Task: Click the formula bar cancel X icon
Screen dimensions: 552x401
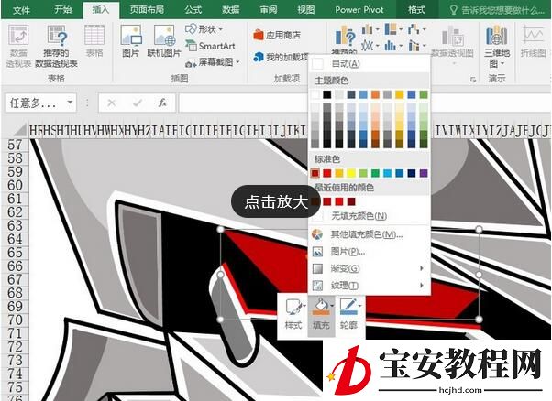Action: (112, 103)
